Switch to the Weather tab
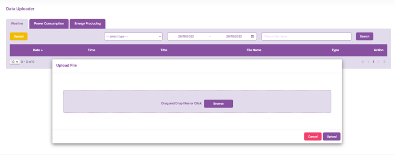 pos(17,24)
